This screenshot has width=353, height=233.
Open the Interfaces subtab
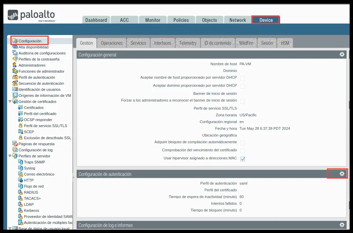tap(163, 43)
